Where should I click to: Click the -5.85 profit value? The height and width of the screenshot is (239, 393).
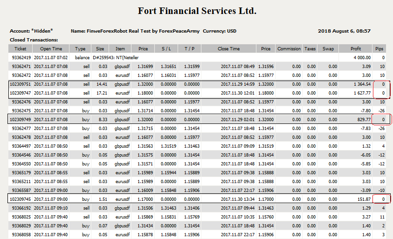[x=365, y=164]
